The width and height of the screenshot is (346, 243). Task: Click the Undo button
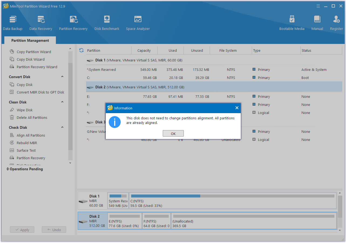[x=54, y=230]
